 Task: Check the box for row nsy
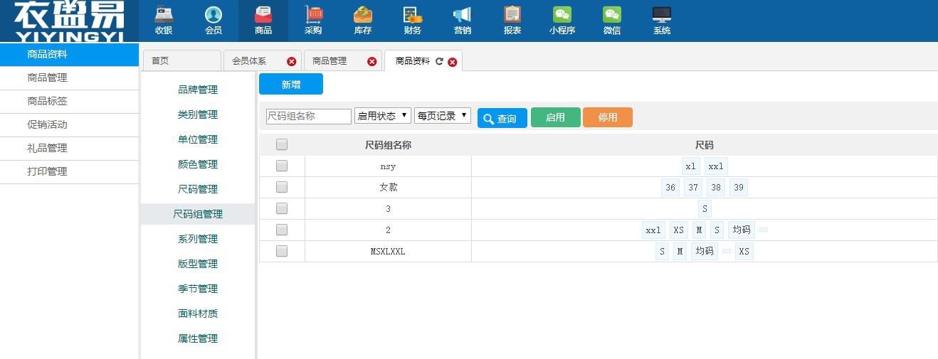(282, 166)
